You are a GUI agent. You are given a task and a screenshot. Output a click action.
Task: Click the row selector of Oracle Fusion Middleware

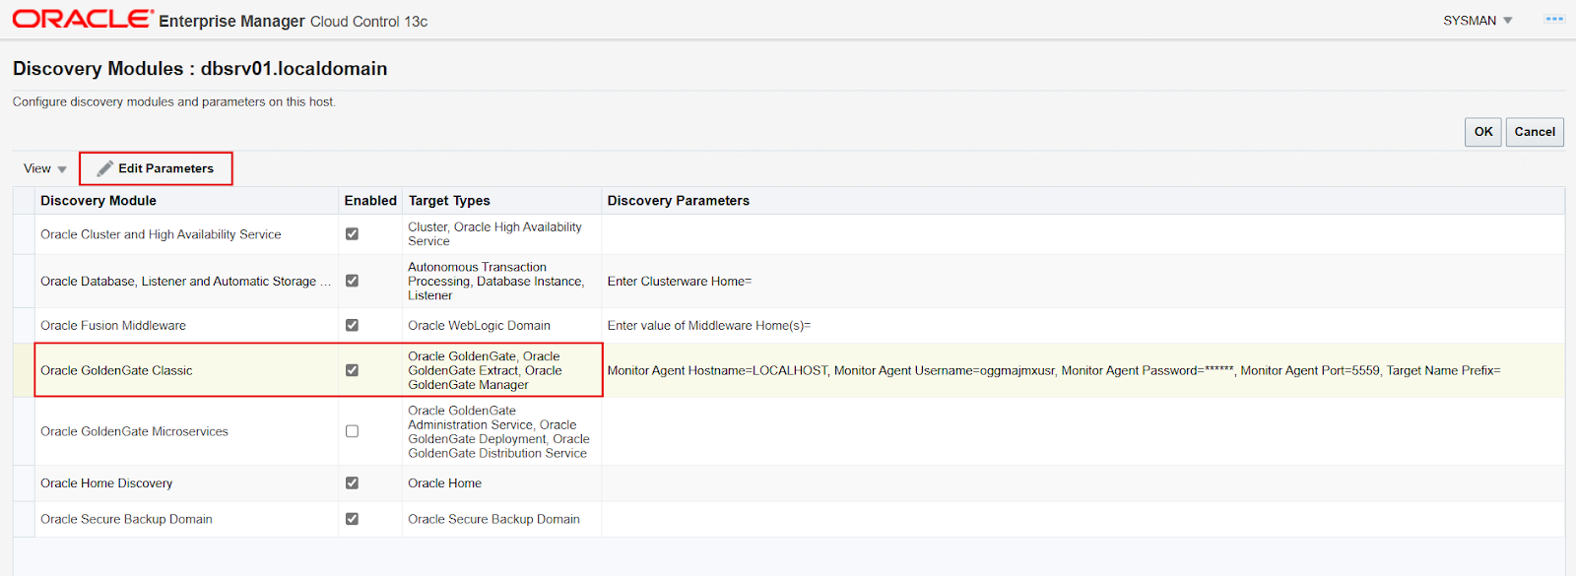pyautogui.click(x=24, y=325)
